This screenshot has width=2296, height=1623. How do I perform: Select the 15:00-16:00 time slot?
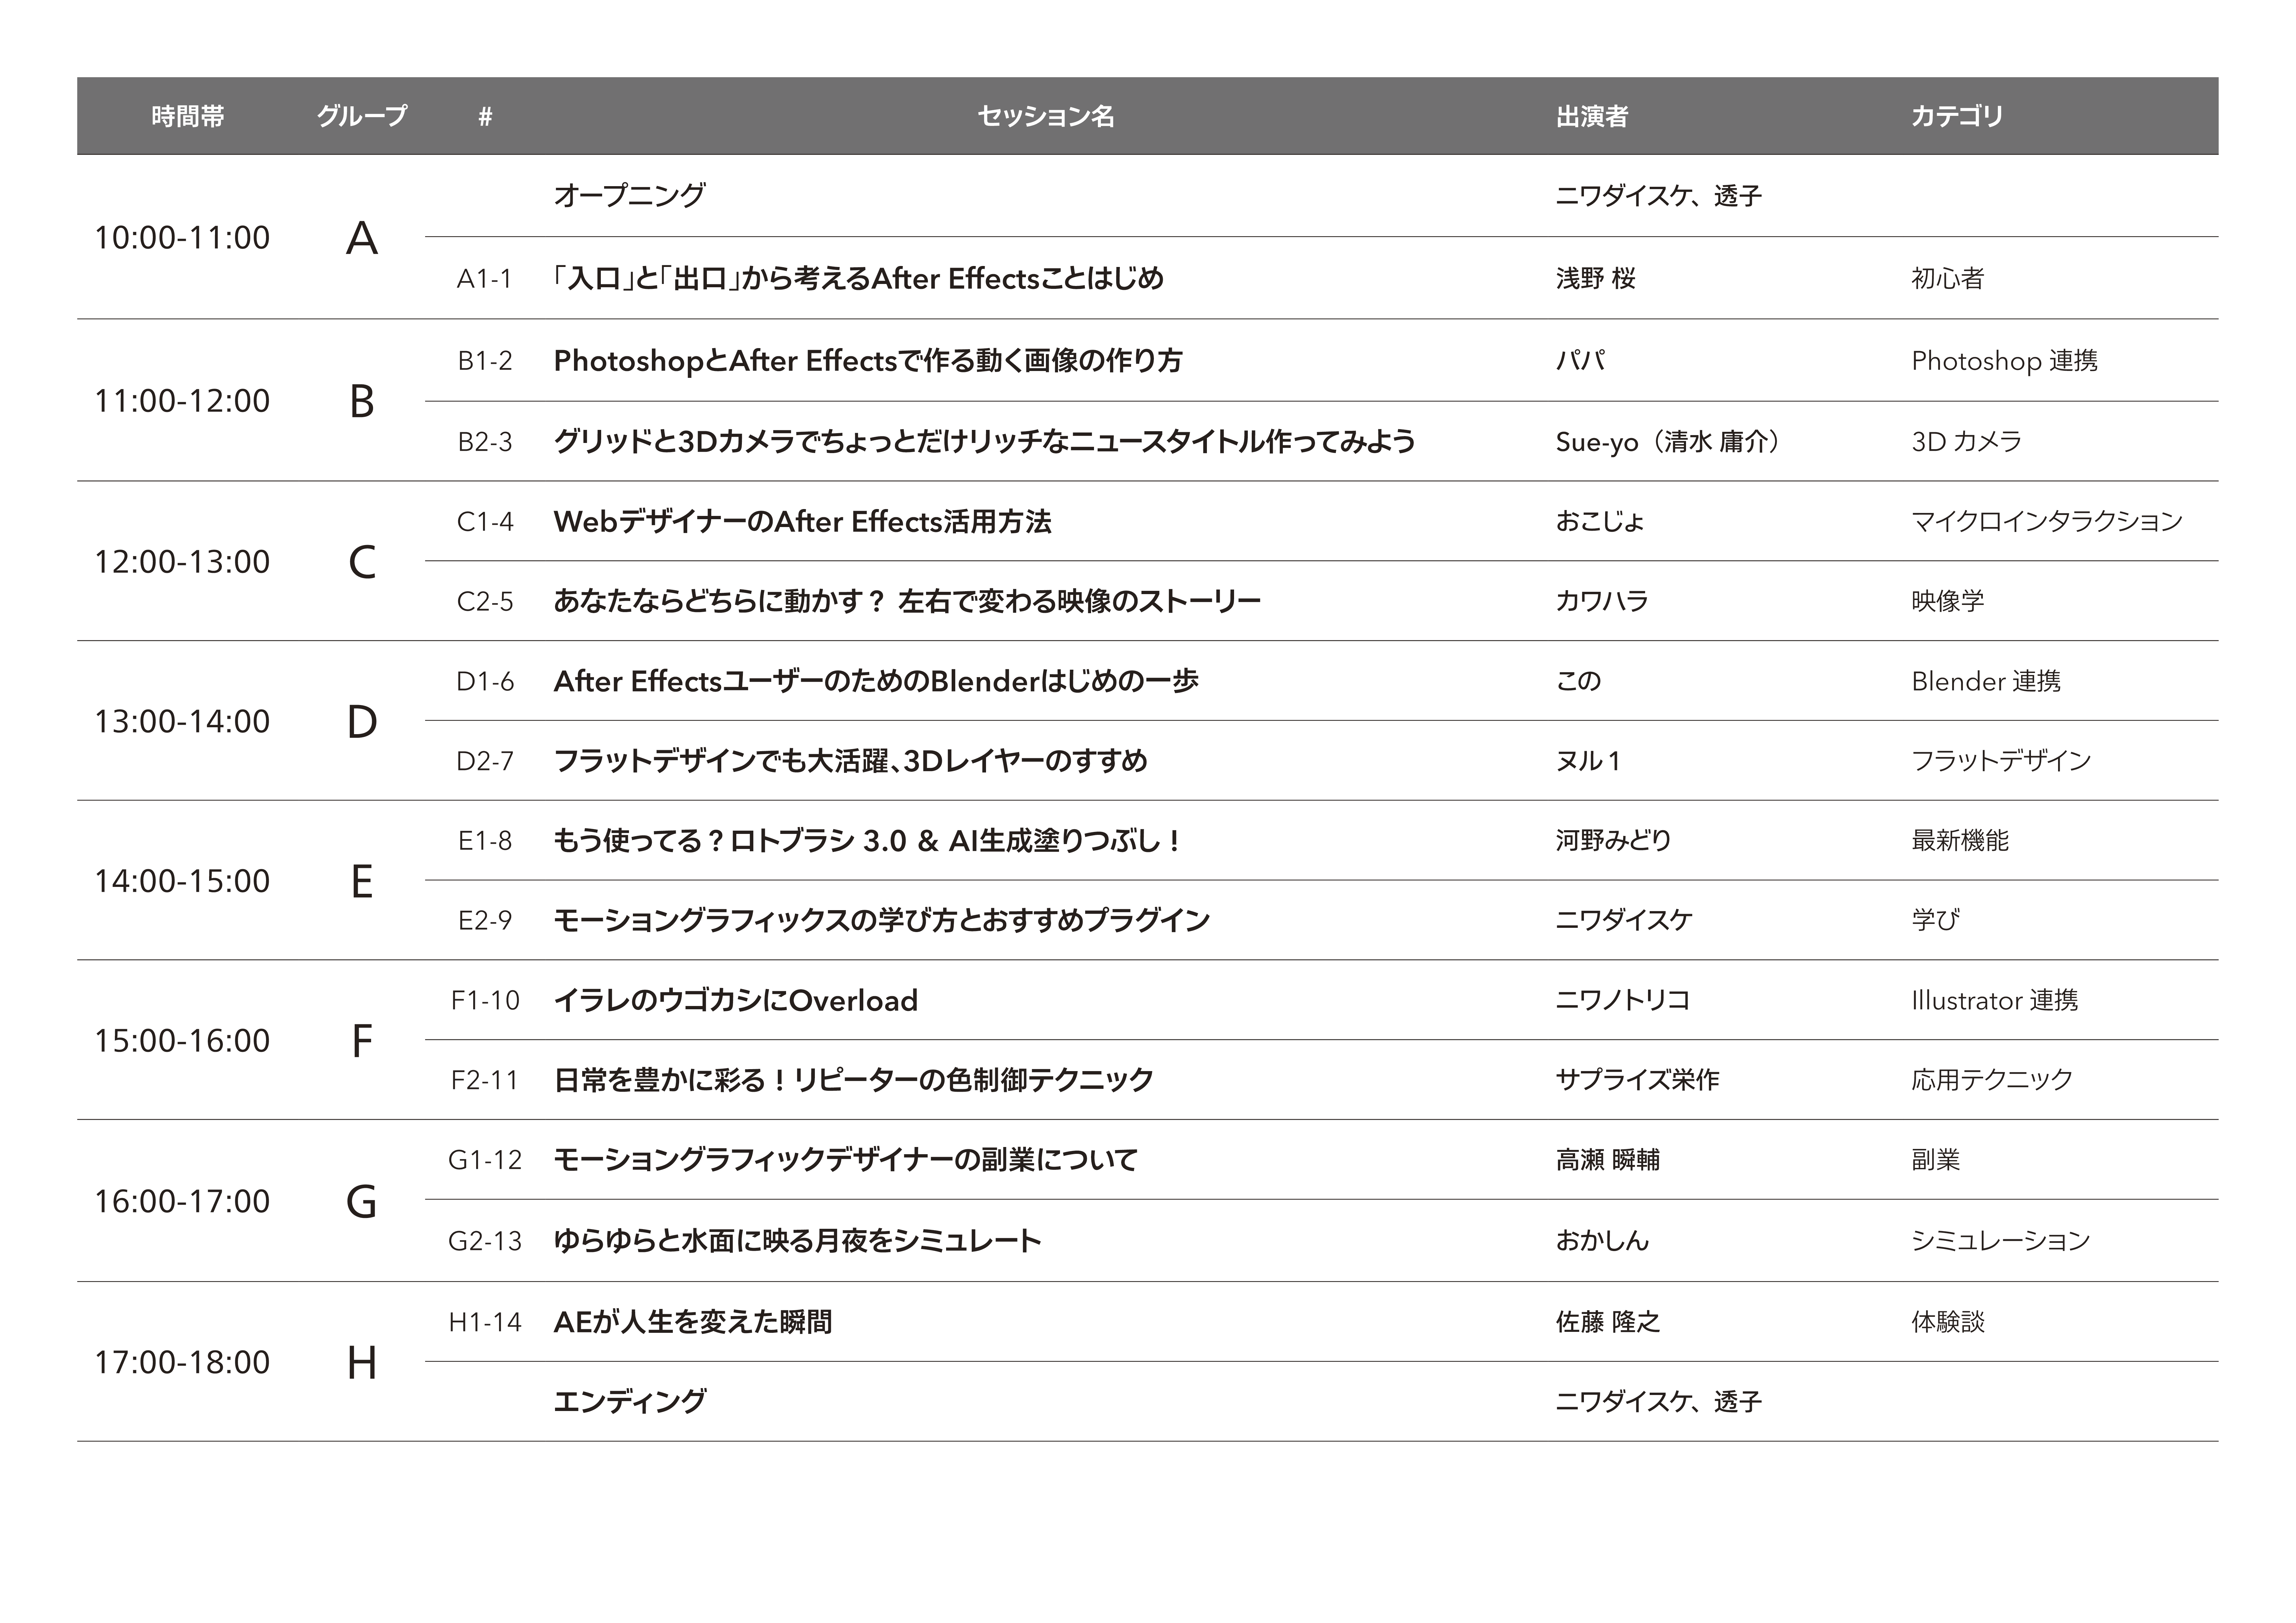pos(182,1041)
